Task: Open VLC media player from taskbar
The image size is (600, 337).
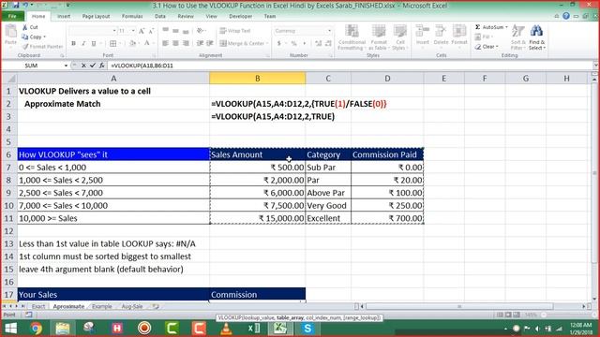Action: click(x=226, y=329)
